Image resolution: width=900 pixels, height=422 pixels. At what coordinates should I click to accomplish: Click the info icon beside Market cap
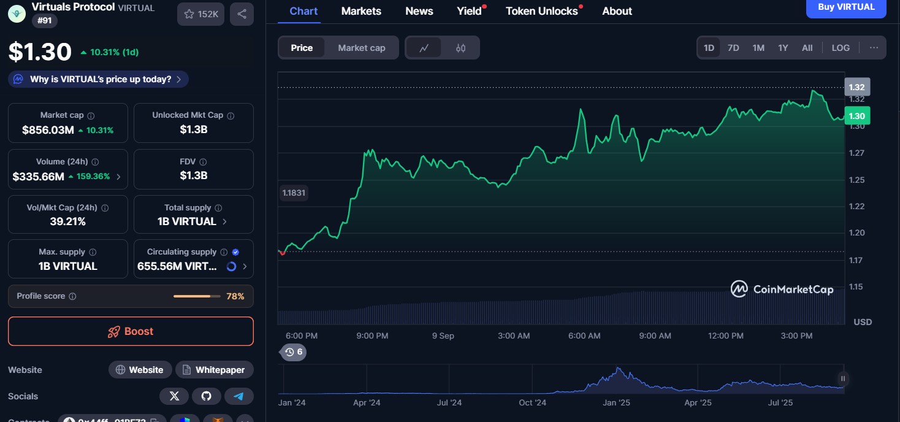tap(91, 115)
